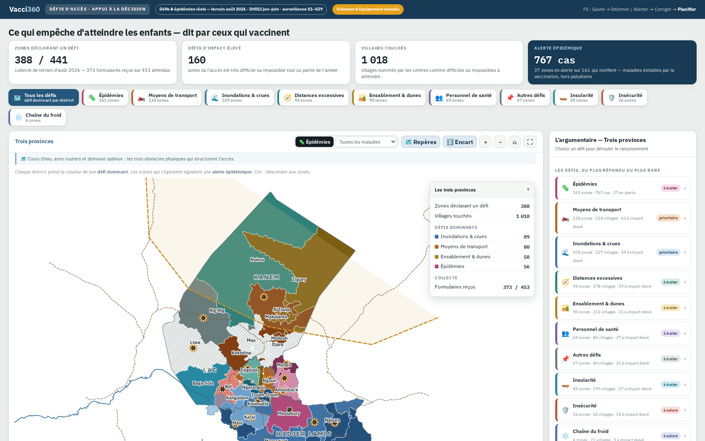The image size is (705, 441).
Task: Click the Ziguey label on the map
Action: [x=299, y=279]
